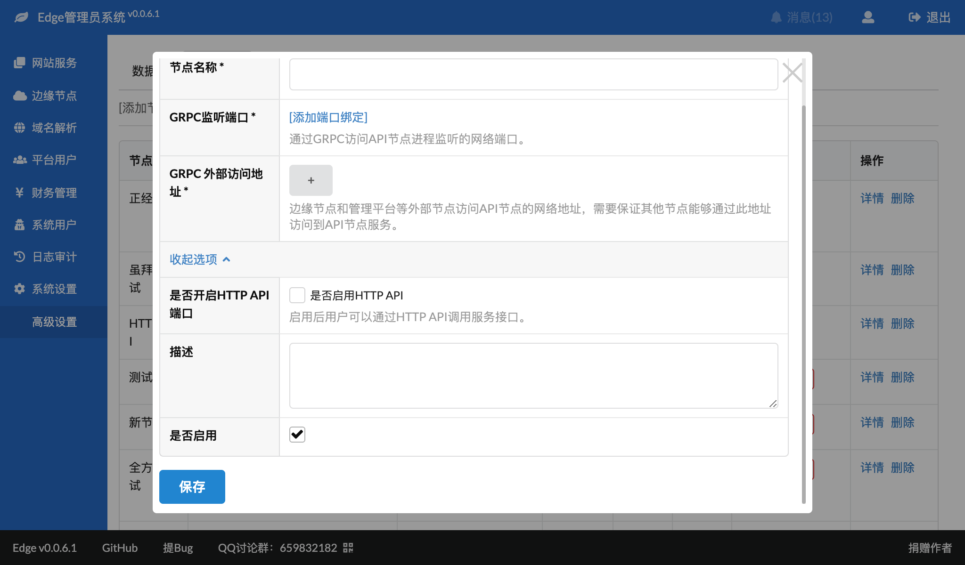
Task: Click 详情 in the 测试 node row
Action: [872, 377]
